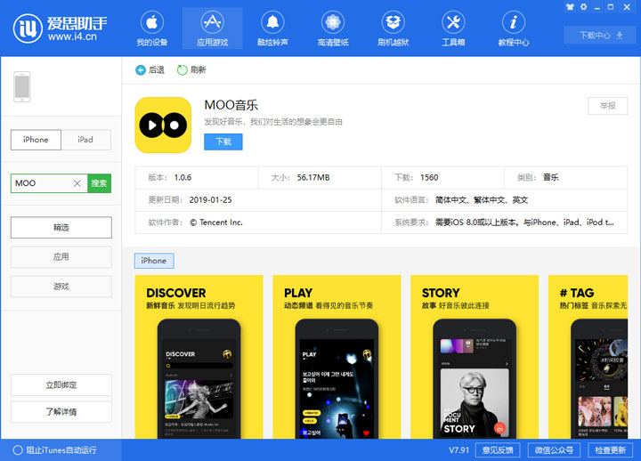The height and width of the screenshot is (461, 641).
Task: Open 工具箱 toolbox section
Action: click(453, 28)
